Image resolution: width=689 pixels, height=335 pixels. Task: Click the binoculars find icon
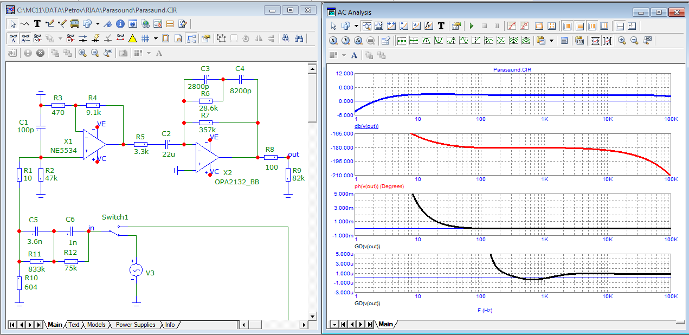tap(299, 38)
